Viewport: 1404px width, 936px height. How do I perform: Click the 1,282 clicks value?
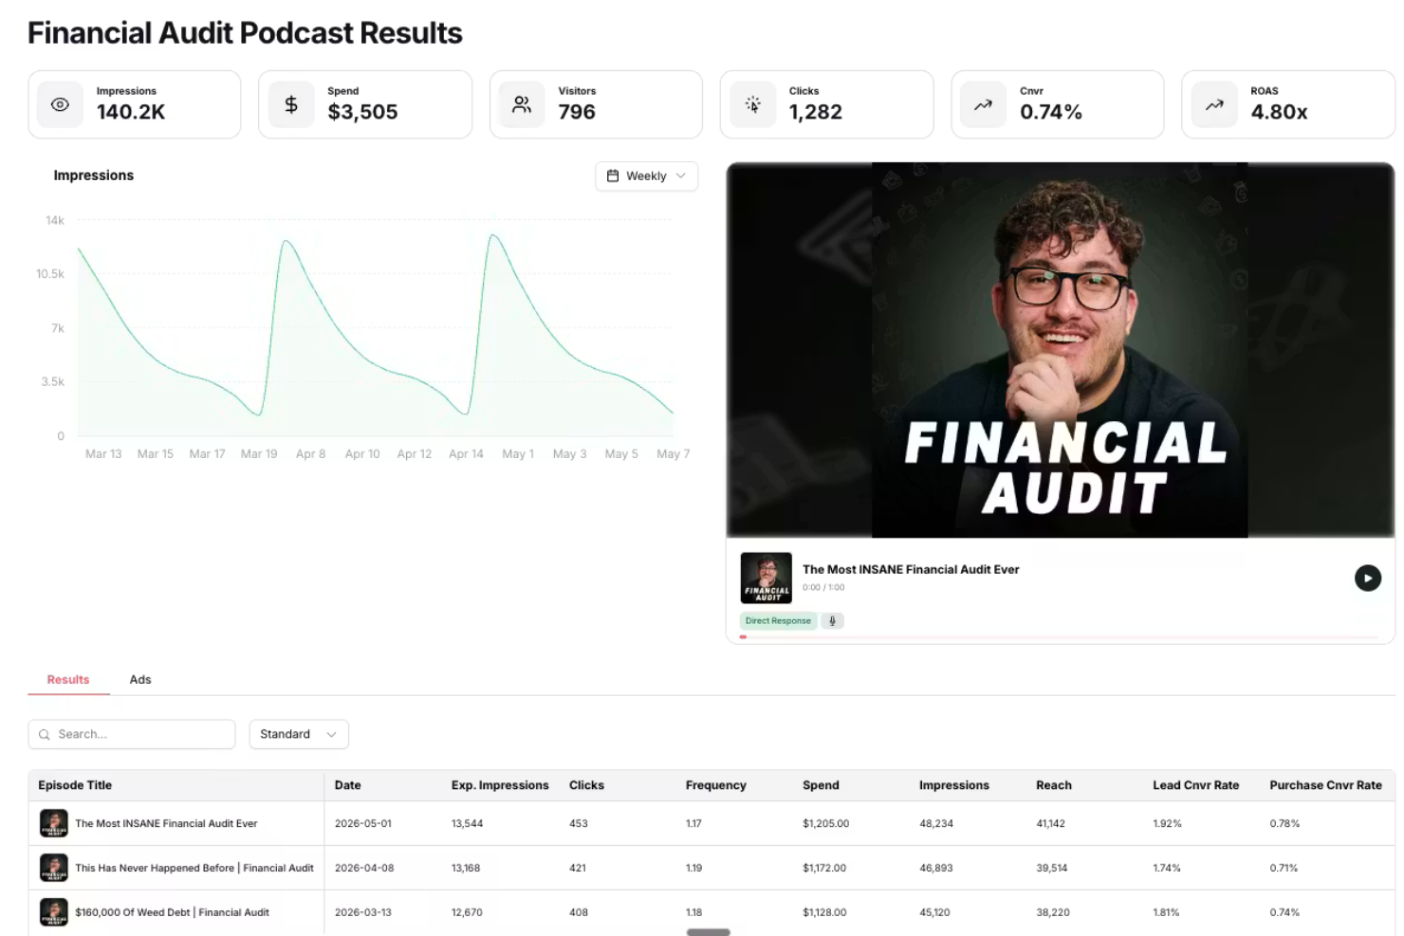pos(816,112)
